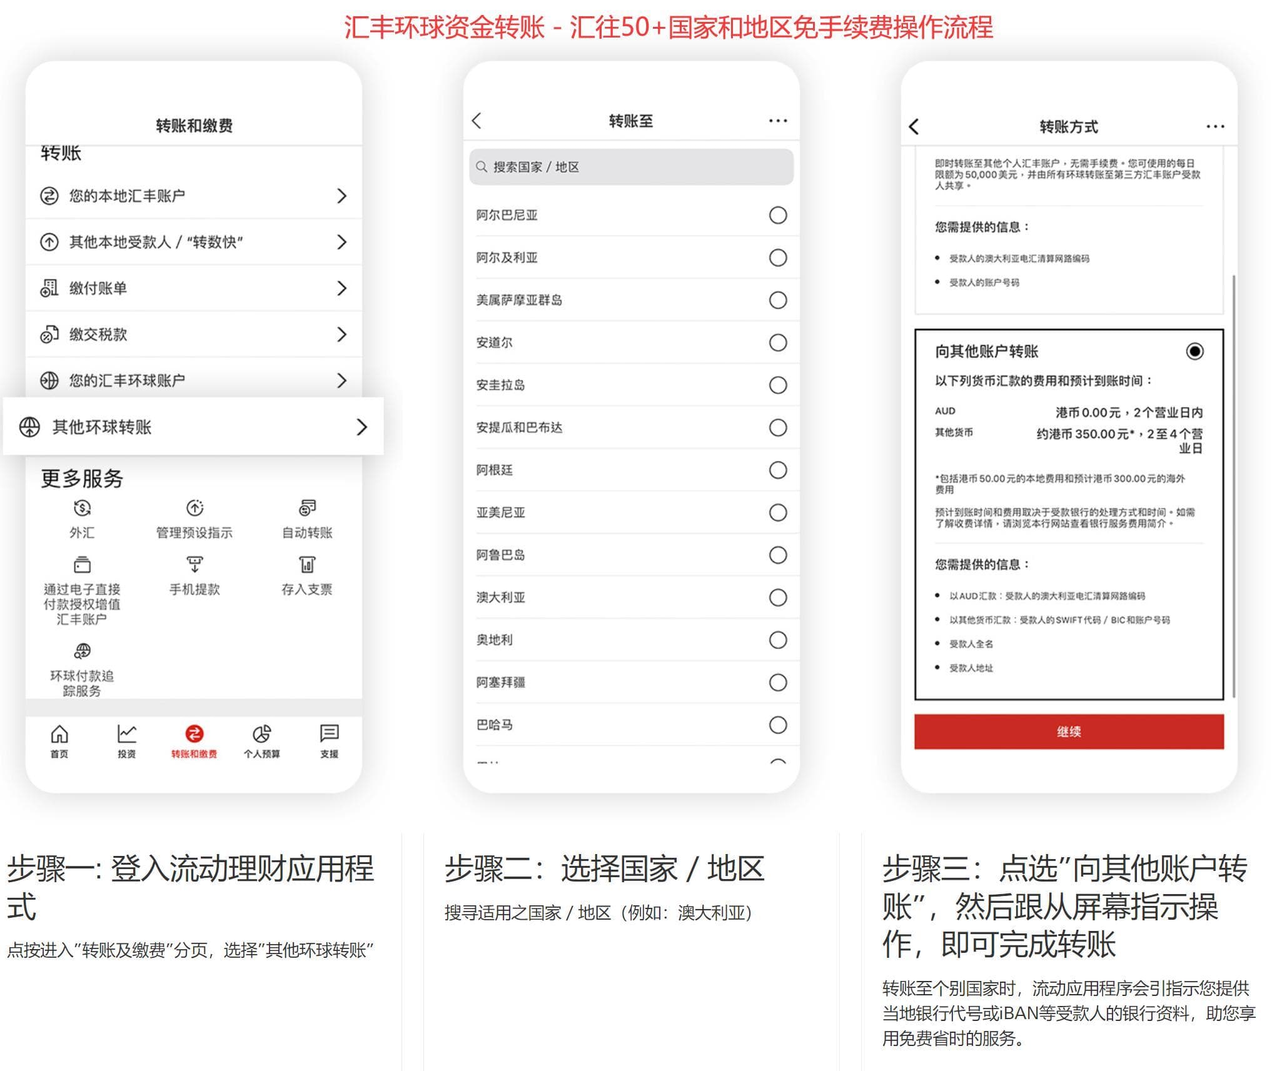Image resolution: width=1277 pixels, height=1071 pixels.
Task: Click the red 继续 continue button
Action: [1069, 732]
